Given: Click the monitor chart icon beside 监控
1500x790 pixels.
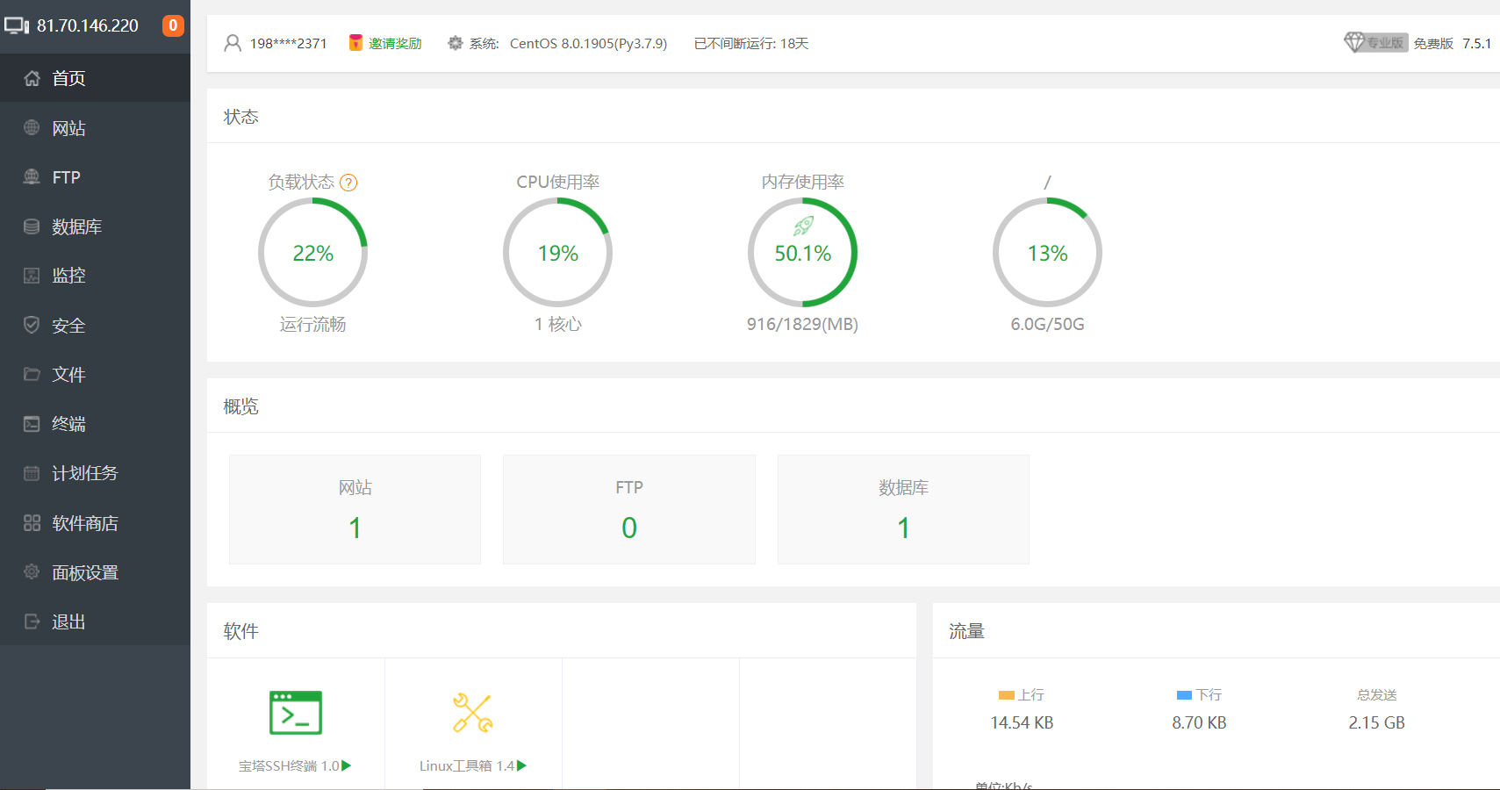Looking at the screenshot, I should pyautogui.click(x=32, y=276).
